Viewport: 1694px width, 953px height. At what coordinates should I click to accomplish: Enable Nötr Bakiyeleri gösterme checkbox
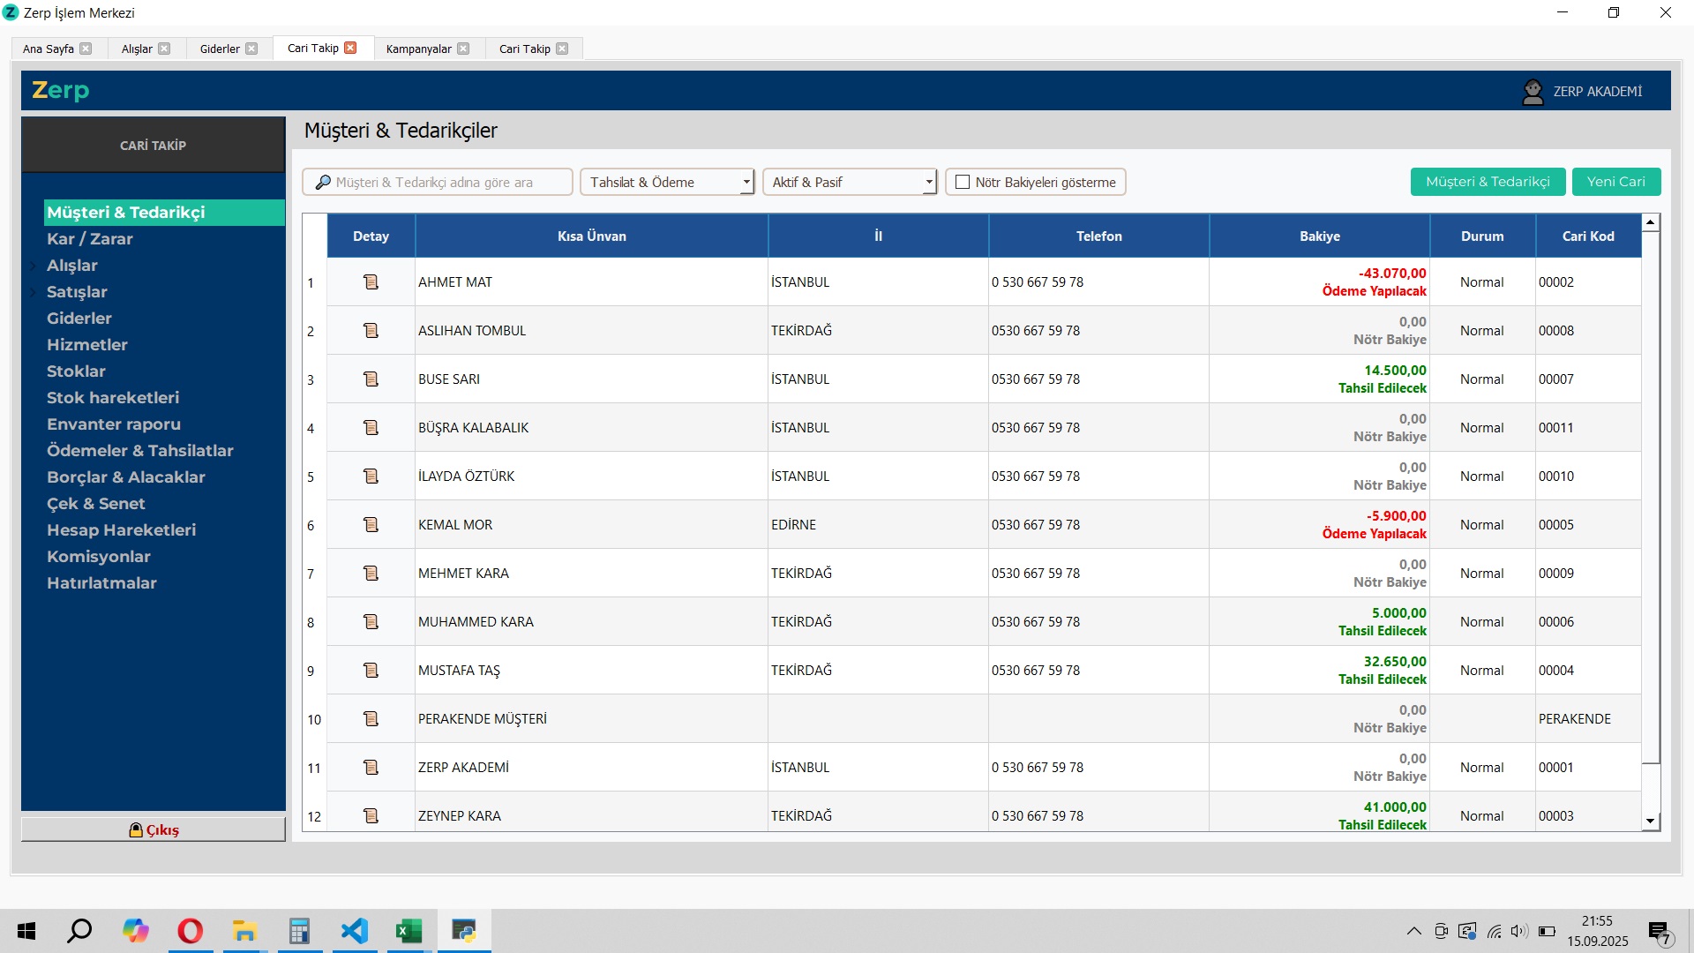(x=963, y=183)
